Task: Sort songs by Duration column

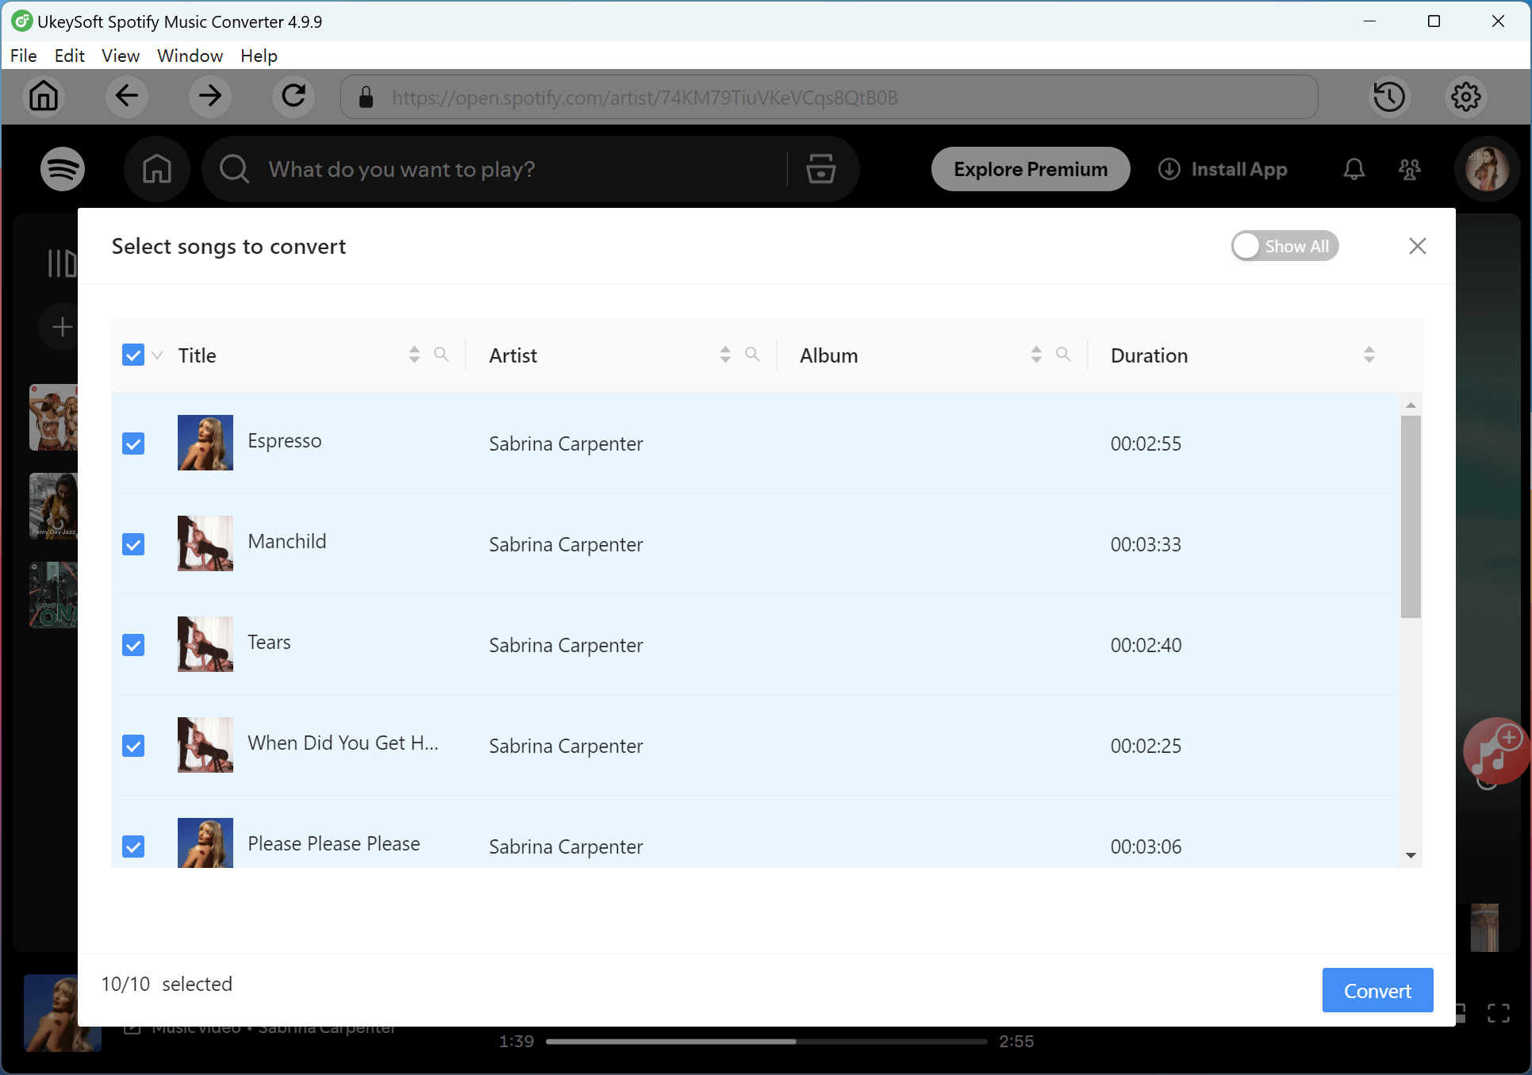Action: pos(1368,355)
